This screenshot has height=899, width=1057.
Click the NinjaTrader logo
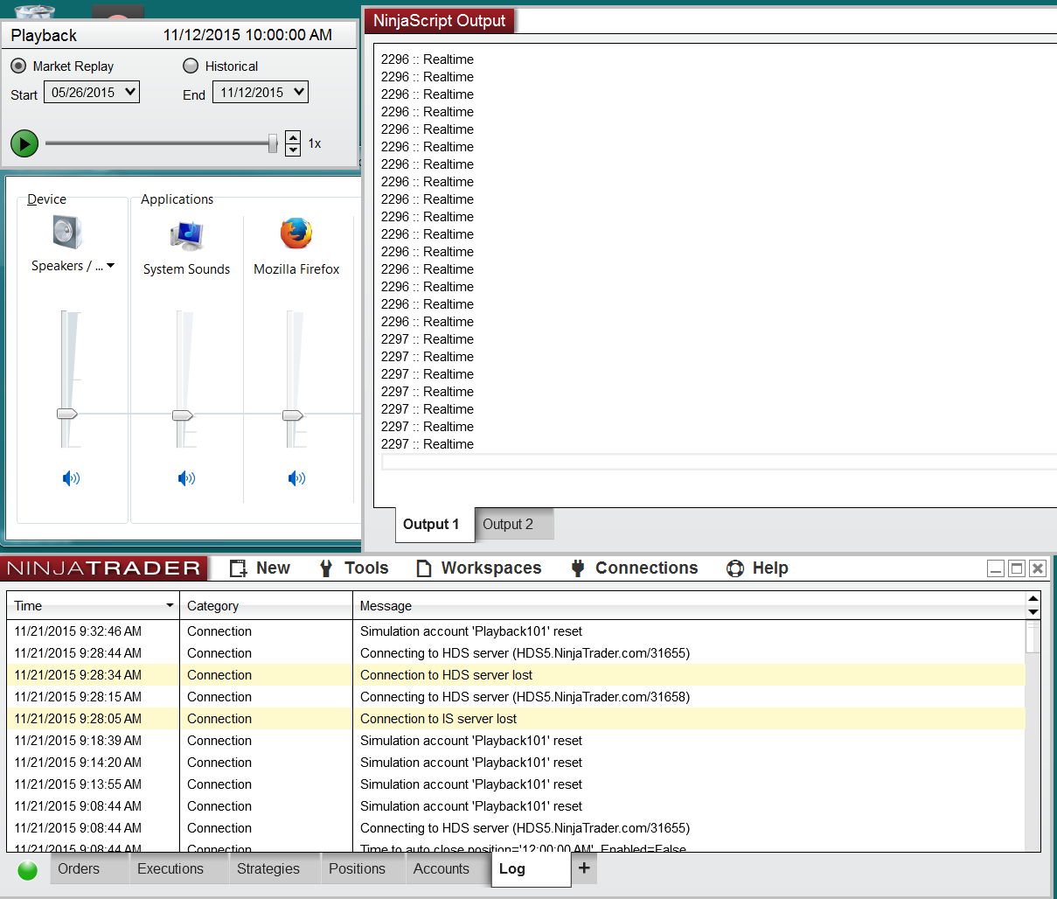pos(104,568)
